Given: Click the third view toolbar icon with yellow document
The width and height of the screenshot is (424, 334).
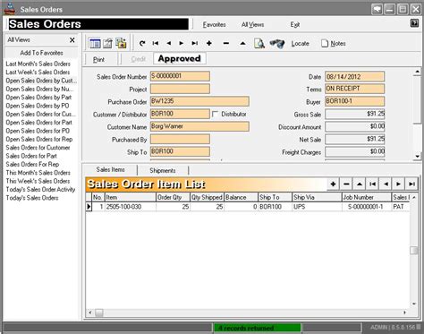Looking at the screenshot, I should [121, 44].
